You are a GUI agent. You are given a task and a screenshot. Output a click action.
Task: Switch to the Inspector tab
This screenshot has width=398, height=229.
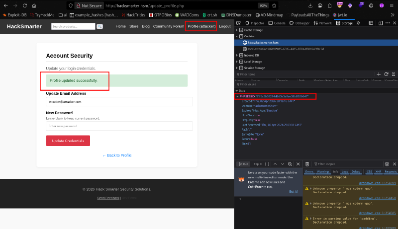[255, 23]
